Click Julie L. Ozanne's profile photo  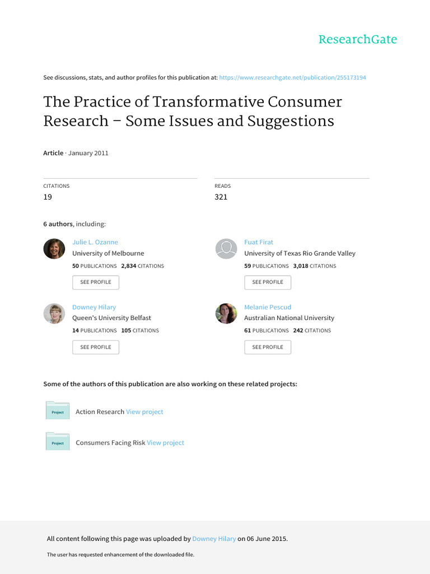click(x=54, y=249)
